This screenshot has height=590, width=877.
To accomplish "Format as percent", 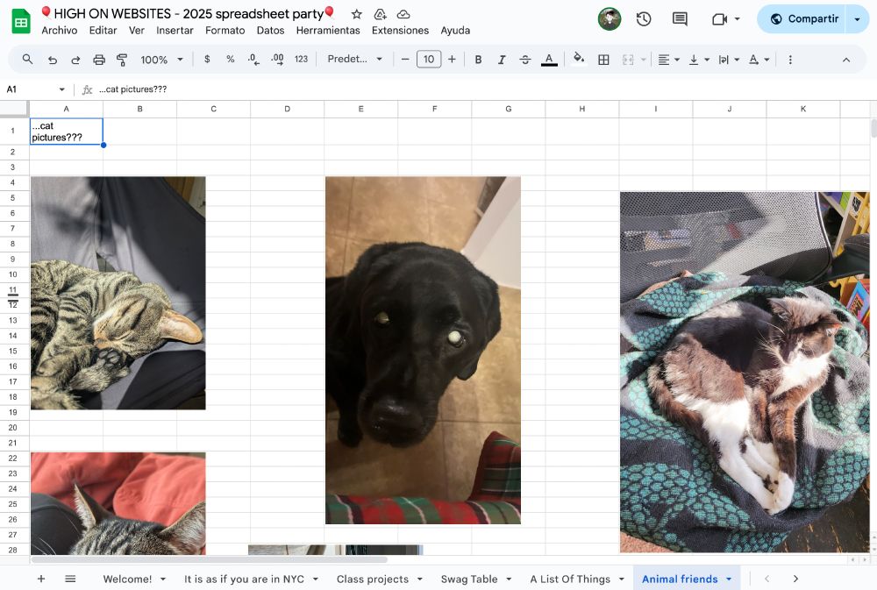I will pyautogui.click(x=231, y=60).
